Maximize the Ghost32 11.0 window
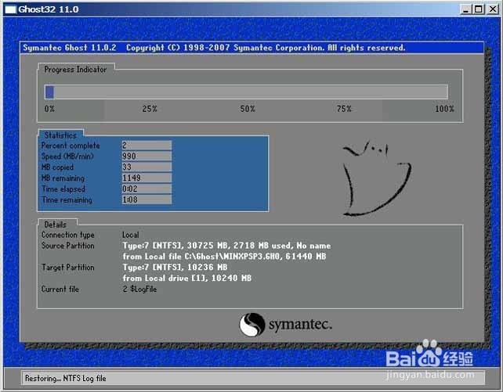This screenshot has width=503, height=392. click(478, 9)
